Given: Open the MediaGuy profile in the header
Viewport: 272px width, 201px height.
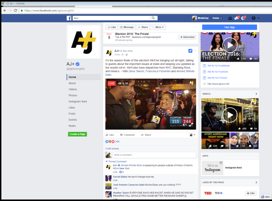Looking at the screenshot, I should tap(200, 18).
